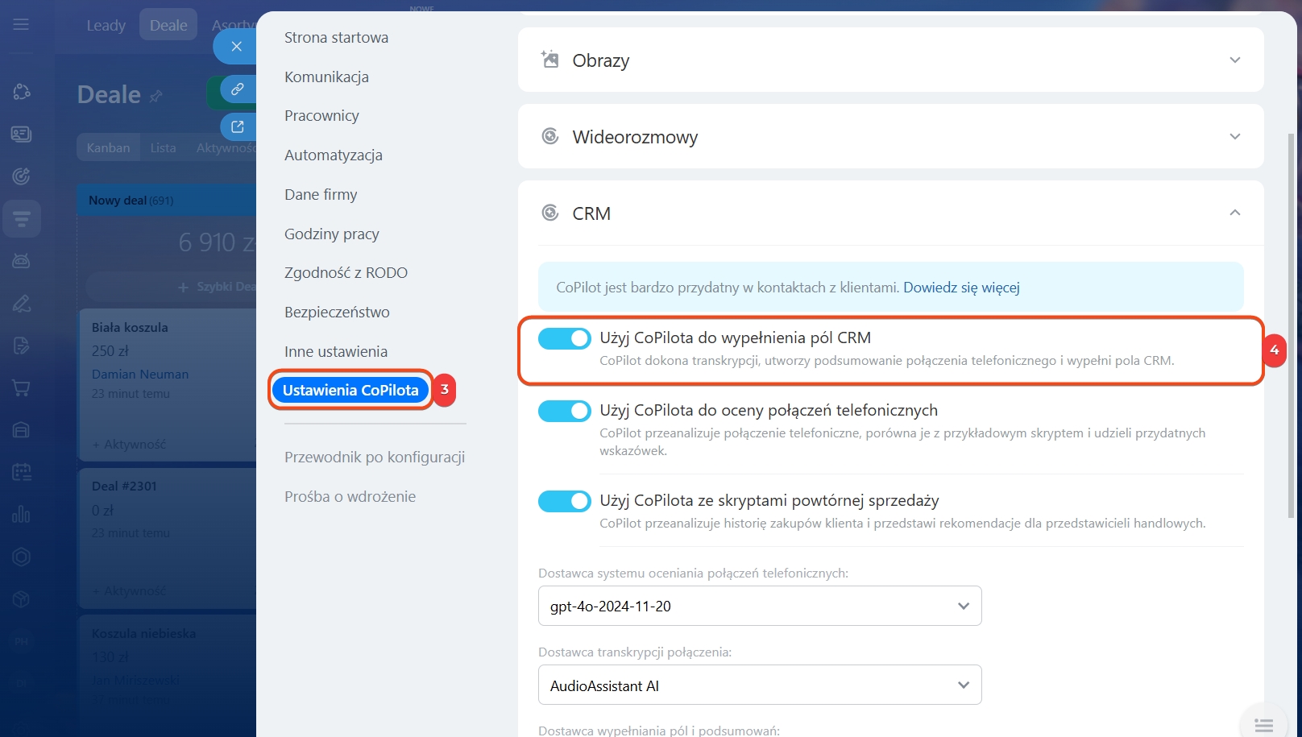This screenshot has width=1302, height=737.
Task: Close the settings slider panel
Action: 236,47
